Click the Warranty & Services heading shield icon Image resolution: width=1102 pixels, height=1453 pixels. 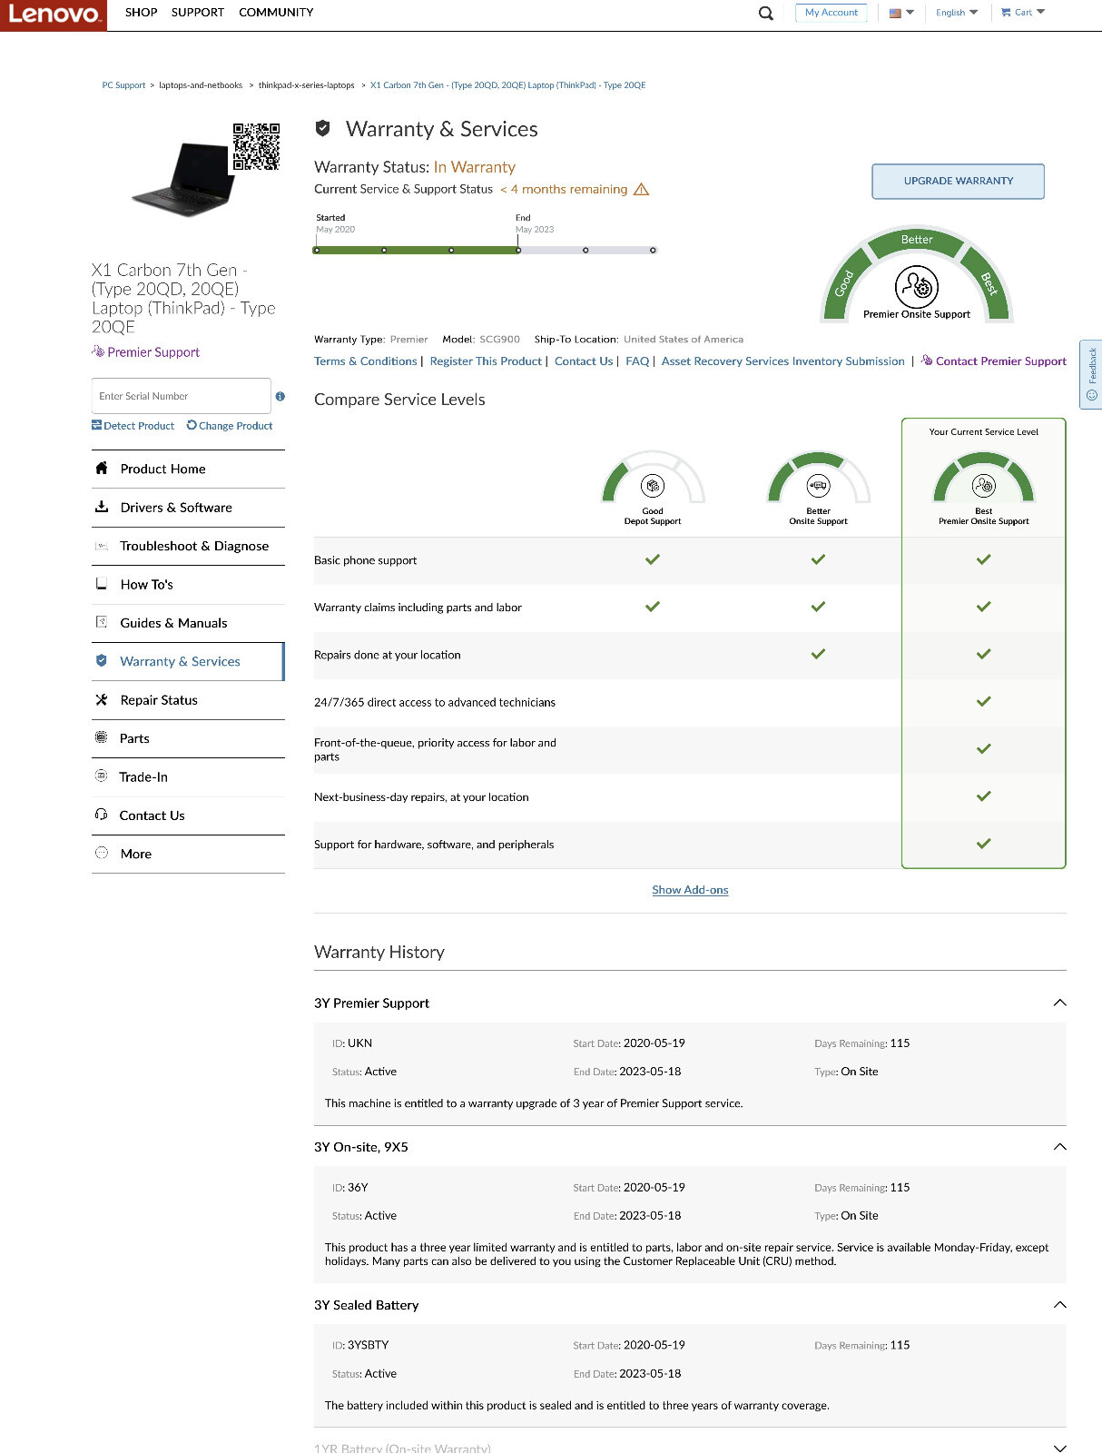coord(322,128)
